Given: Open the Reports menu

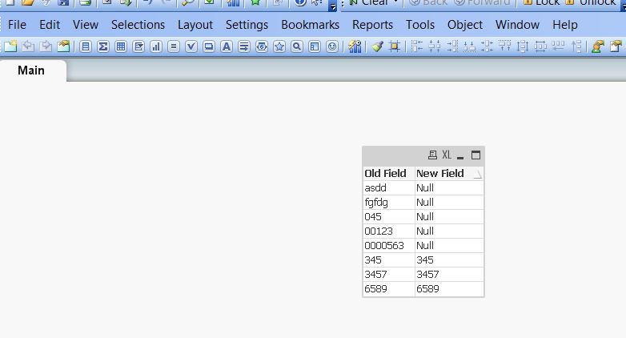Looking at the screenshot, I should point(372,25).
